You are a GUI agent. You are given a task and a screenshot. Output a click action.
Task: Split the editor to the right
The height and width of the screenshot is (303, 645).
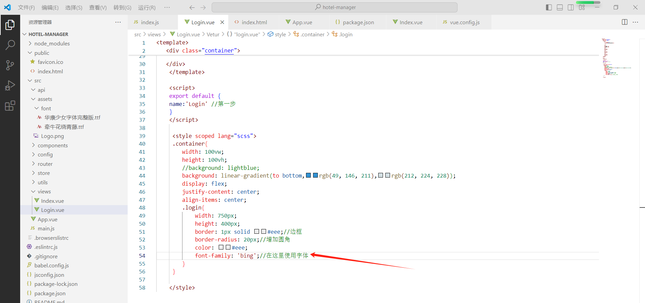(x=625, y=22)
